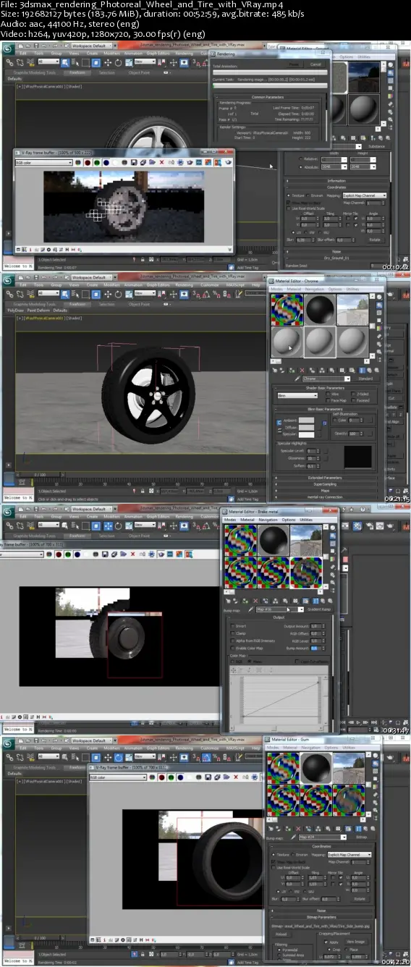Click Get Material icon in Brake metal editor
Screen dimensions: 411x967
click(229, 601)
